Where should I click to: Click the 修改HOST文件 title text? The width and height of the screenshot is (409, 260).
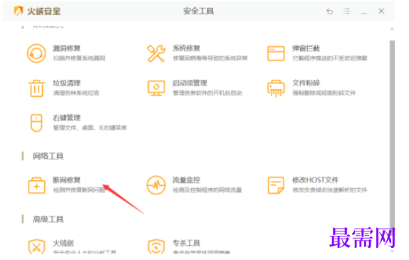coord(316,180)
